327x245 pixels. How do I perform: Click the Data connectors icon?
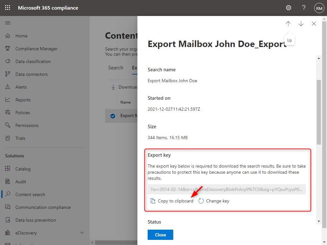pyautogui.click(x=8, y=74)
